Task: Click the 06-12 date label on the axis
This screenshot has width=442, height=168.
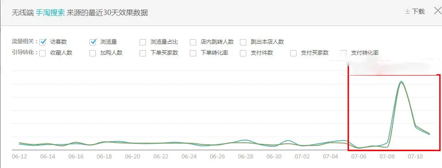Action: tap(20, 157)
